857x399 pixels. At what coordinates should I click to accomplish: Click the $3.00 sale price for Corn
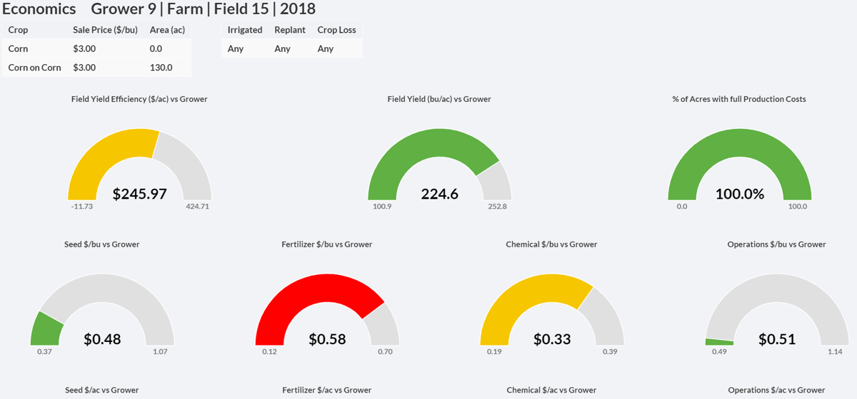pyautogui.click(x=84, y=48)
